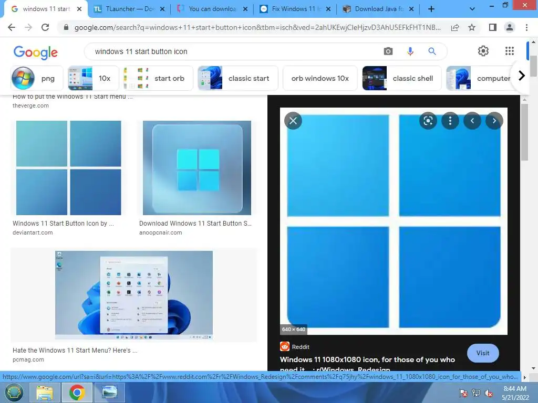Open 'Hate the Windows 11 Start Menu' title
538x403 pixels.
click(x=75, y=350)
